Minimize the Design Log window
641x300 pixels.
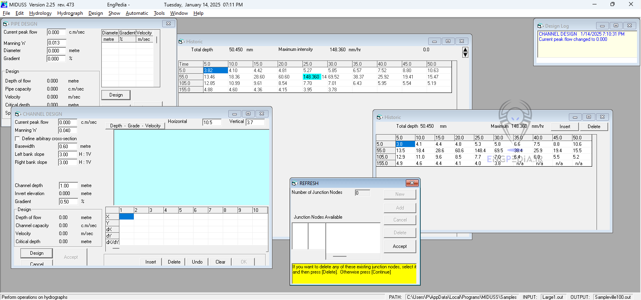point(602,26)
